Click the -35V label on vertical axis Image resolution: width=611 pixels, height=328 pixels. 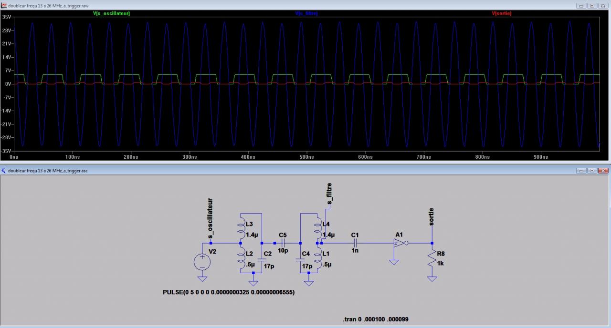[x=6, y=151]
